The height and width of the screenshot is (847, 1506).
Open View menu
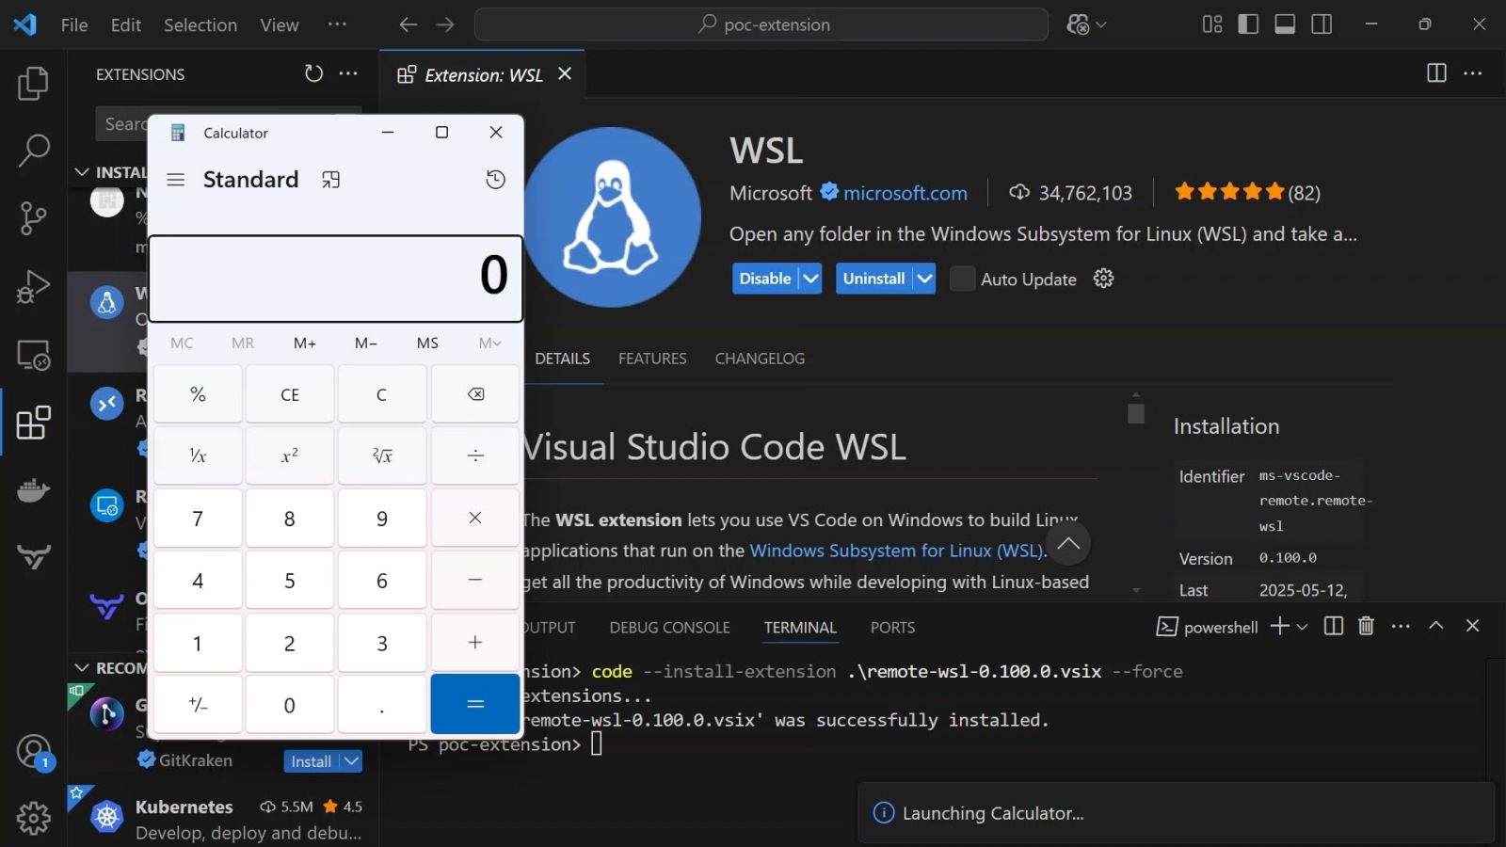280,24
